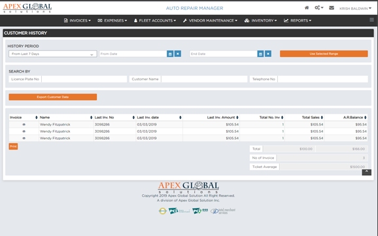Image resolution: width=378 pixels, height=236 pixels.
Task: Click the Telephone No search field
Action: point(323,79)
